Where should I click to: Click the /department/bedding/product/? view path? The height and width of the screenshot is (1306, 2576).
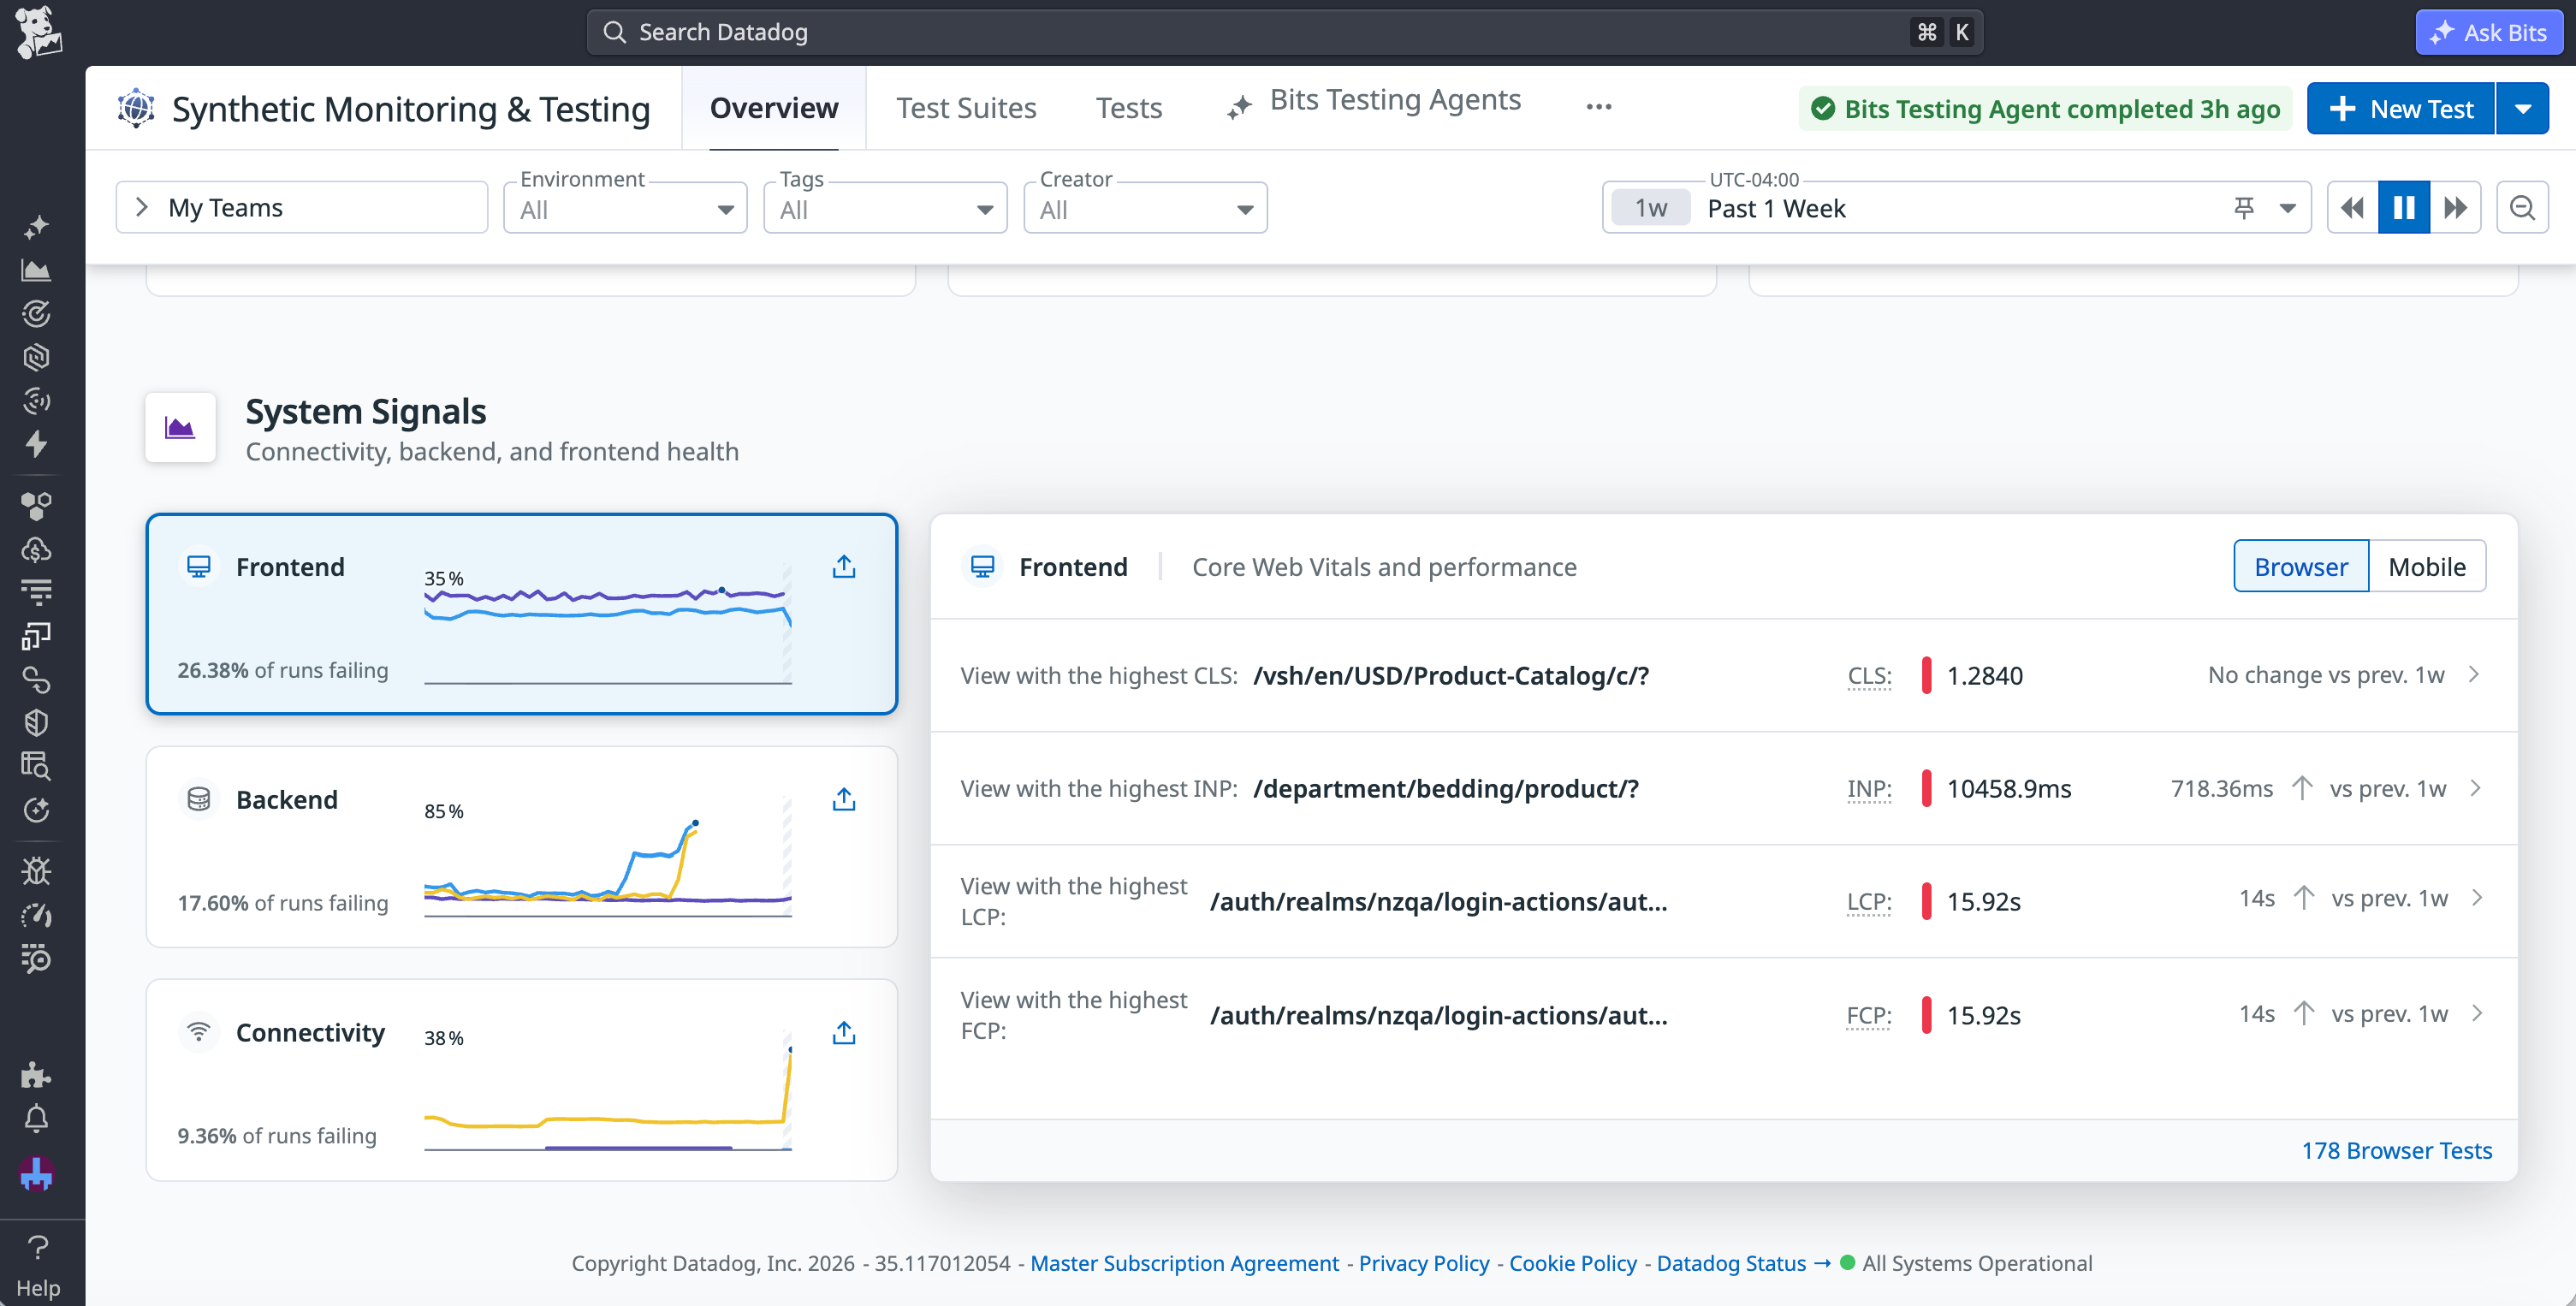(1446, 789)
